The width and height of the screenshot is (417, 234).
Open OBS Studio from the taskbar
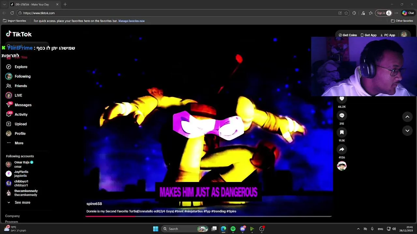pos(262,229)
